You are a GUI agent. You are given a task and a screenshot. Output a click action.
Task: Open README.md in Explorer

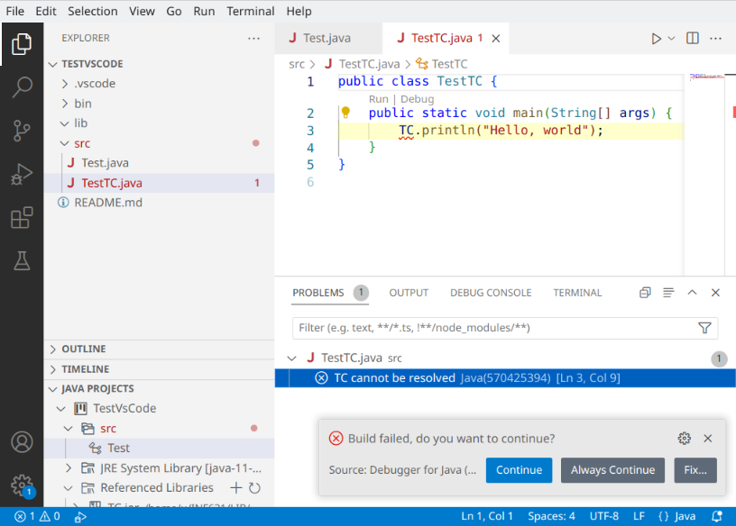[108, 203]
